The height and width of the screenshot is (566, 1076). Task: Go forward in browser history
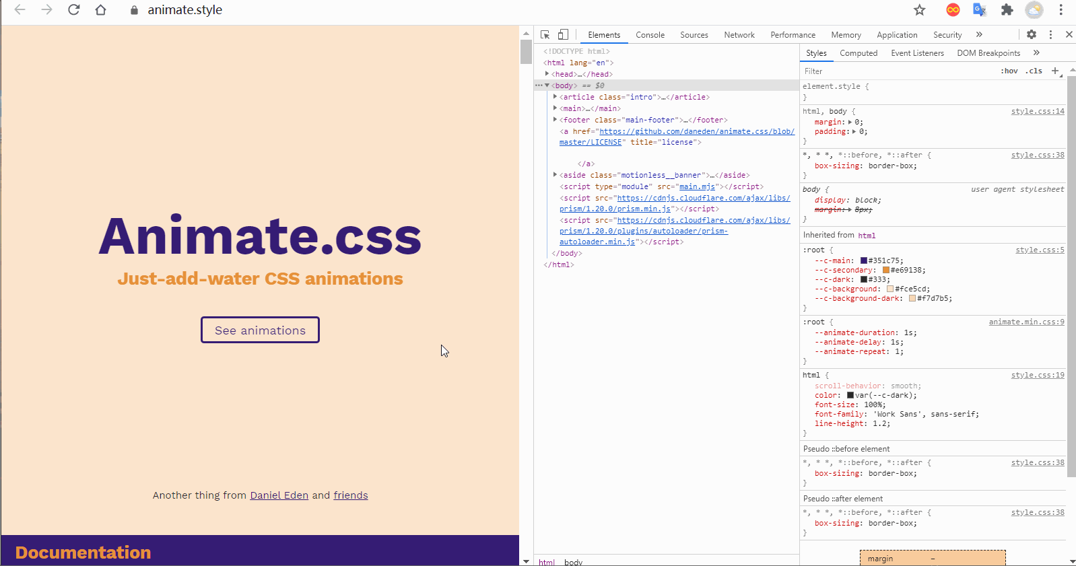click(x=46, y=10)
